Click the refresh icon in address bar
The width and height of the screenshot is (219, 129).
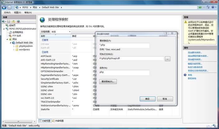pos(208,7)
